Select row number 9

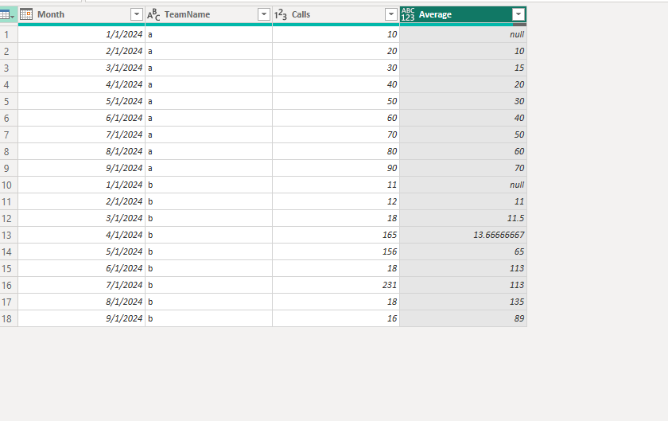6,169
